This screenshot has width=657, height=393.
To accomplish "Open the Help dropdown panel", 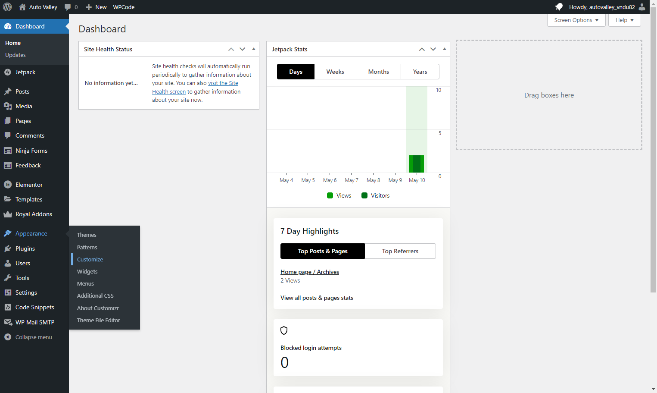I will 625,20.
